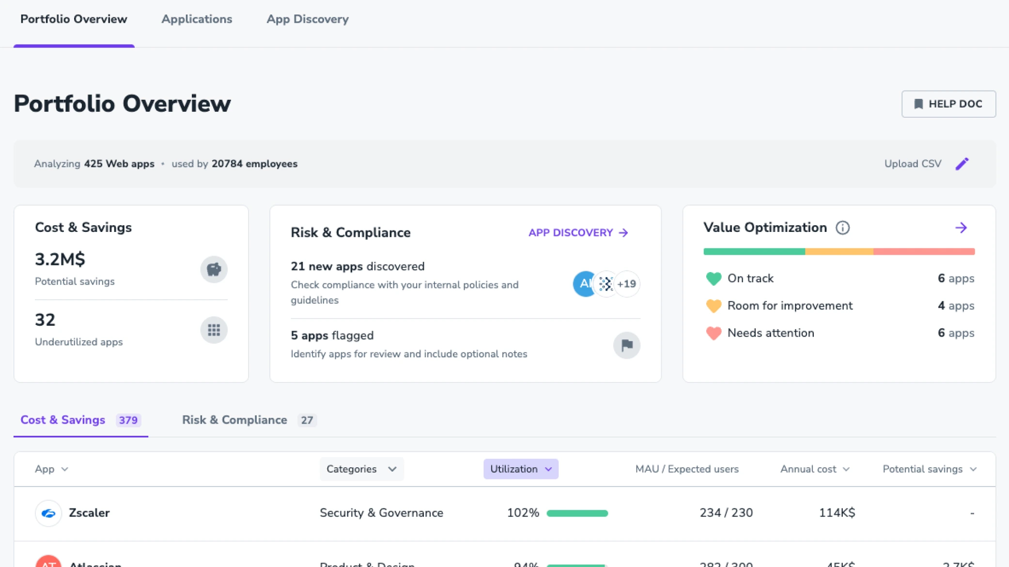Screen dimensions: 1009x567
Task: Follow the APP DISCOVERY link
Action: coord(578,233)
